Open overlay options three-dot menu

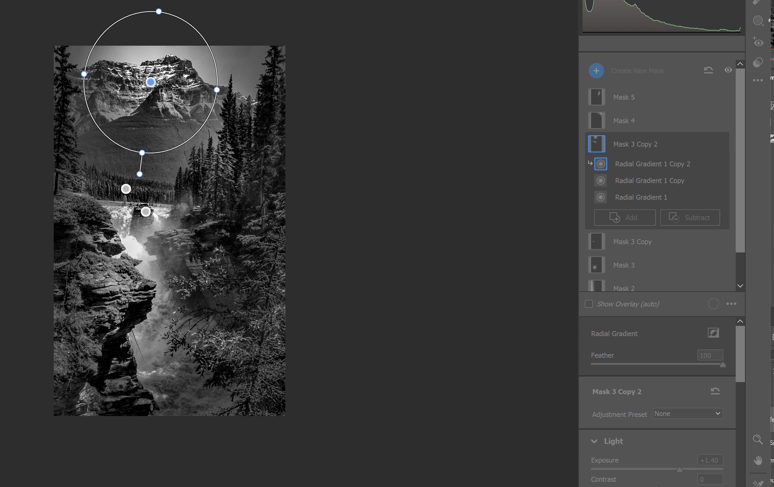tap(731, 304)
